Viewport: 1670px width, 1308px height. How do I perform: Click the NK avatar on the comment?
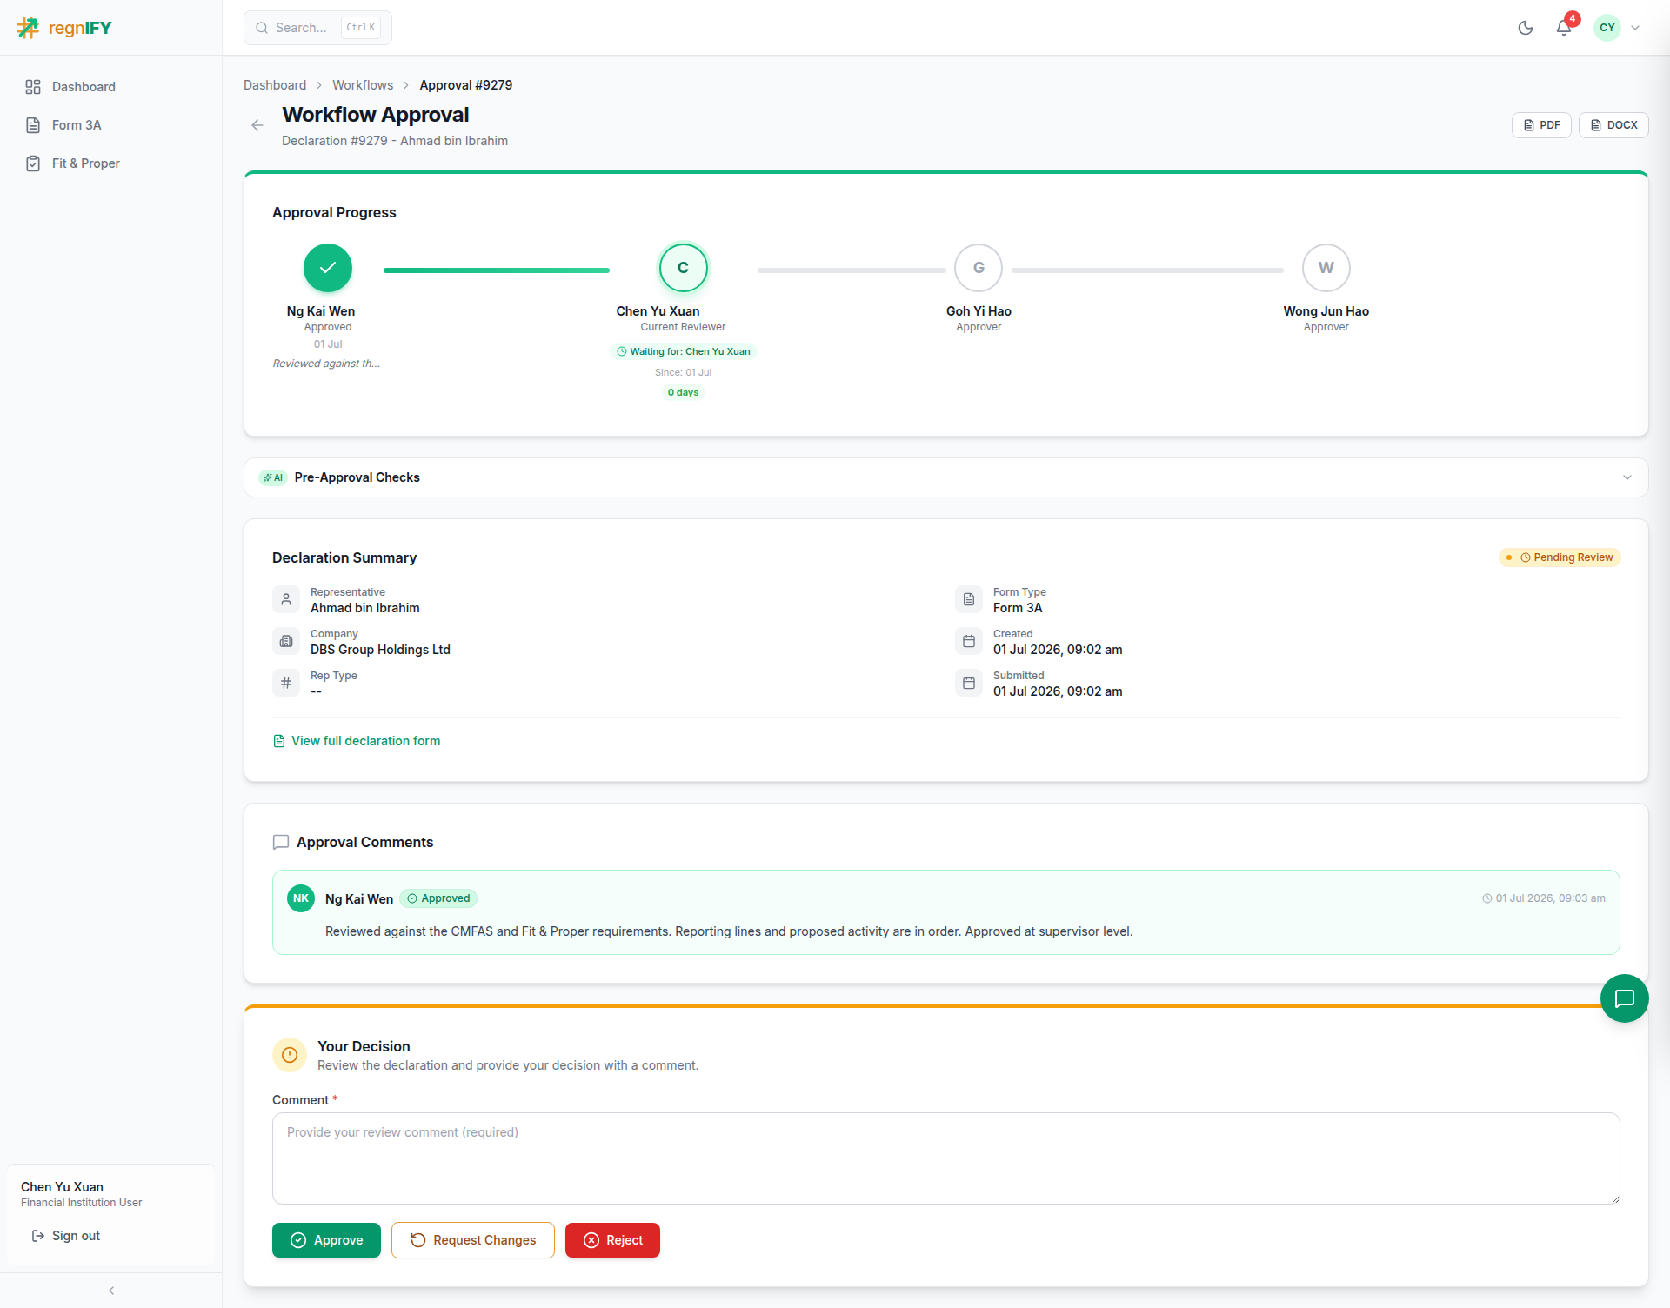(x=301, y=898)
